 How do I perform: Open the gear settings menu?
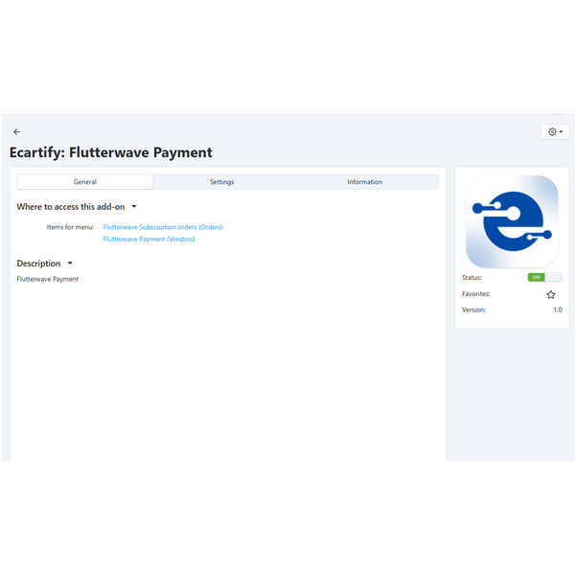point(555,132)
